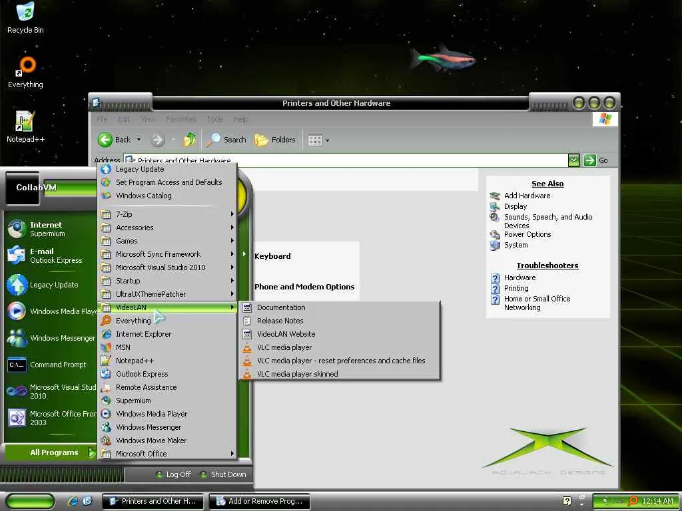The image size is (682, 511).
Task: Open Command Prompt from Start menu
Action: (x=49, y=365)
